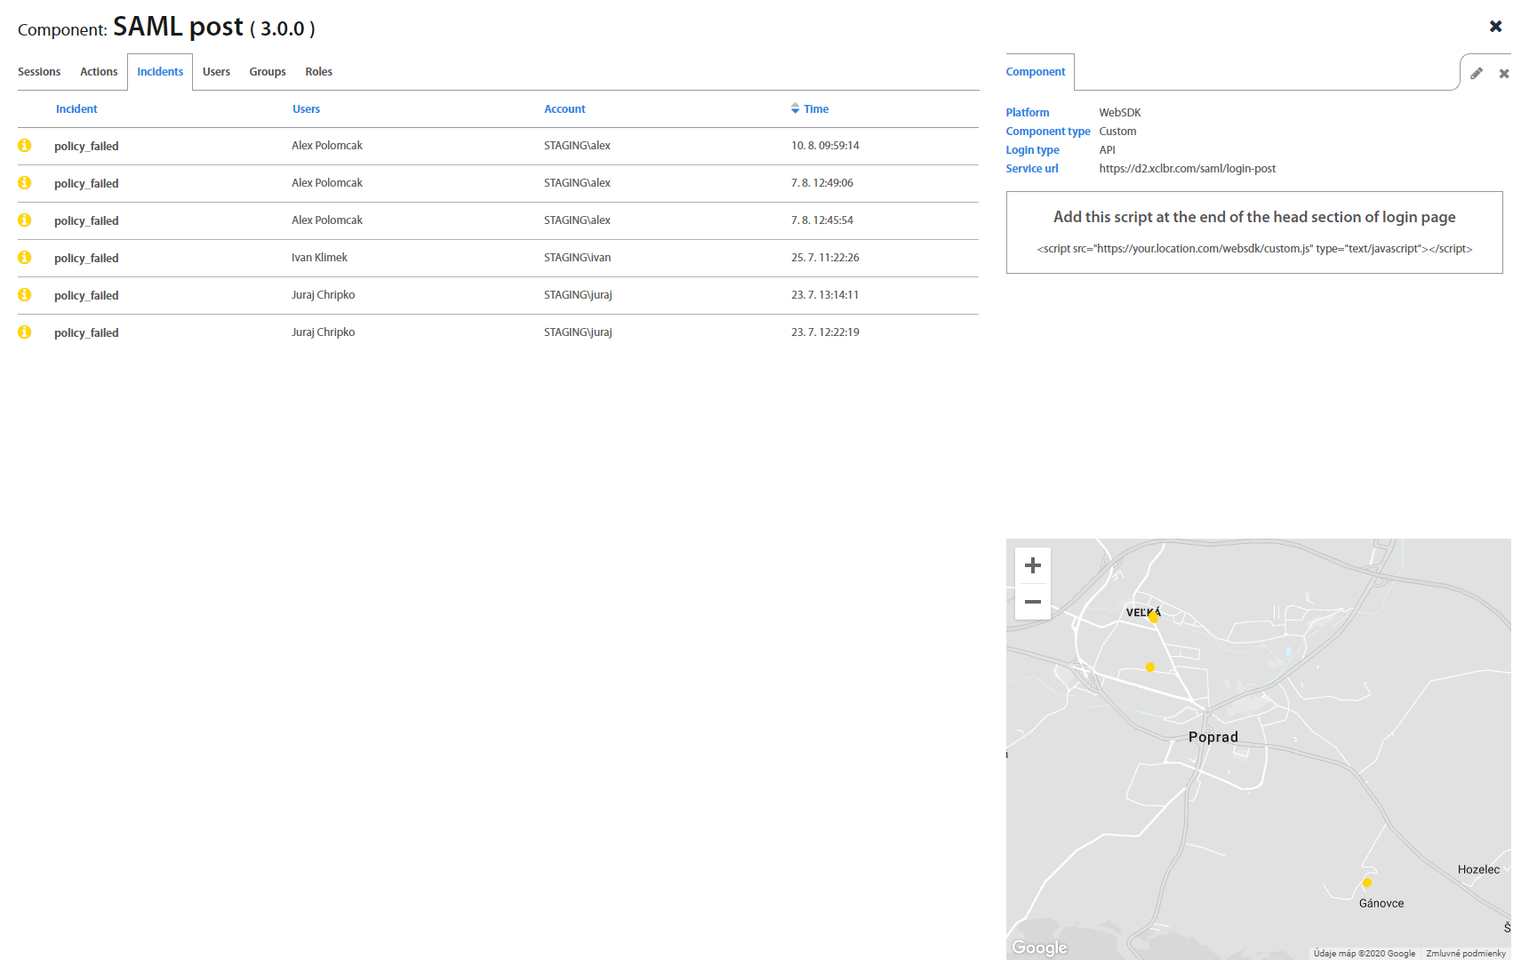Sort table by Account column header
Screen dimensions: 1529x960
pyautogui.click(x=564, y=109)
